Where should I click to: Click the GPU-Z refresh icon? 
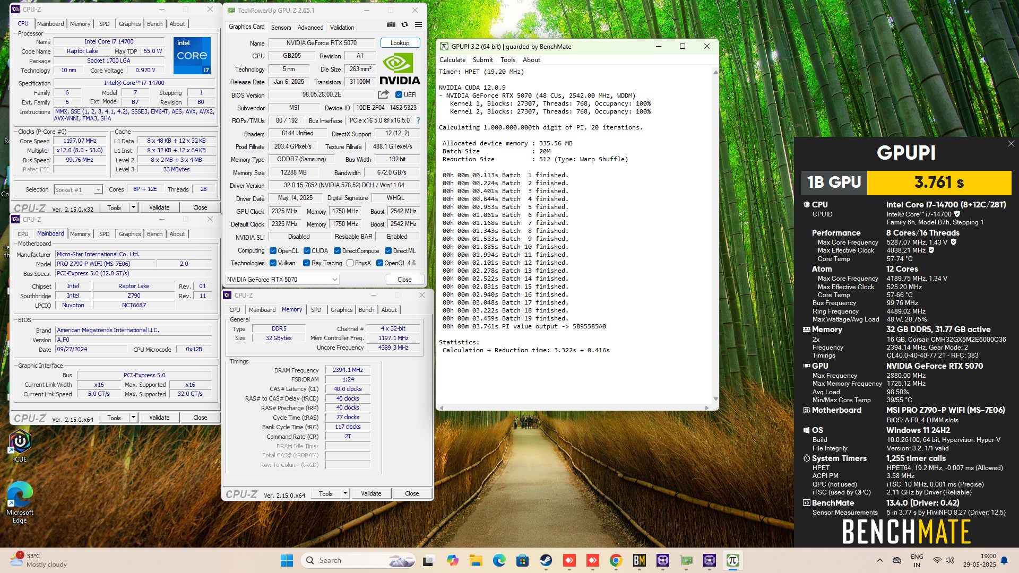tap(404, 25)
